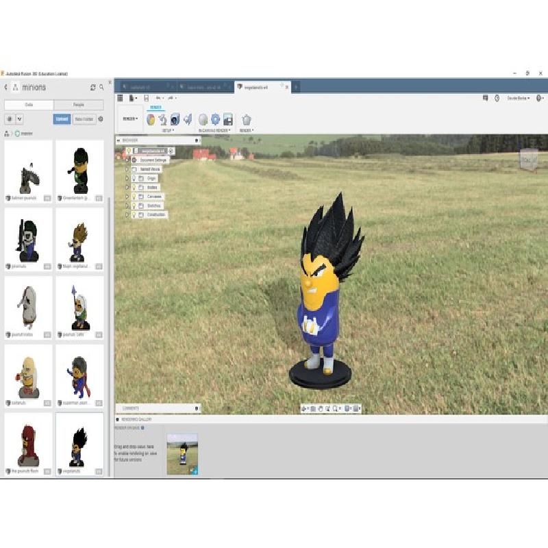Open the Batman peanuts thumbnail
The width and height of the screenshot is (548, 548).
click(28, 171)
